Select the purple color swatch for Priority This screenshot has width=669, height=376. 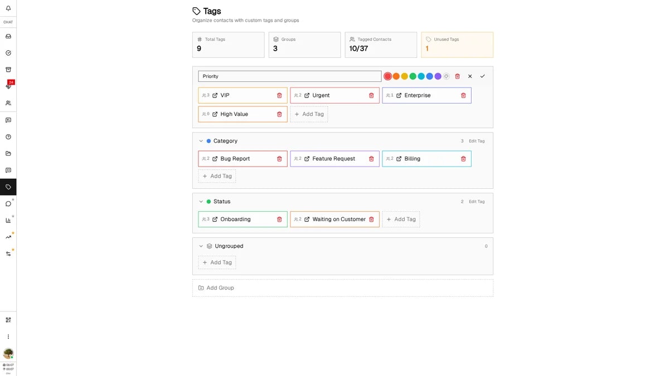[x=438, y=76]
